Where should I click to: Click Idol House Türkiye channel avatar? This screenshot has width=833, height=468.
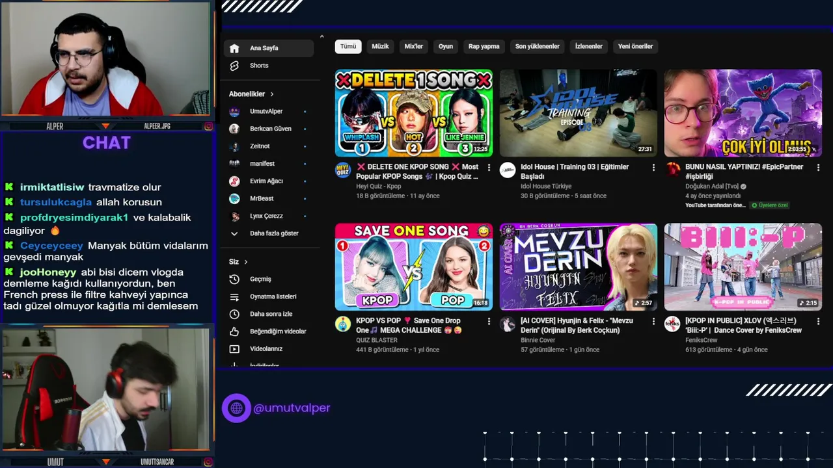(x=508, y=170)
